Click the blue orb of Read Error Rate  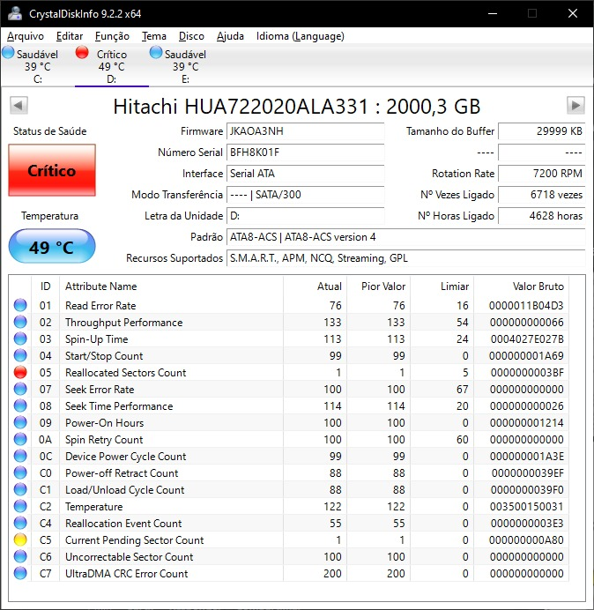tap(20, 305)
